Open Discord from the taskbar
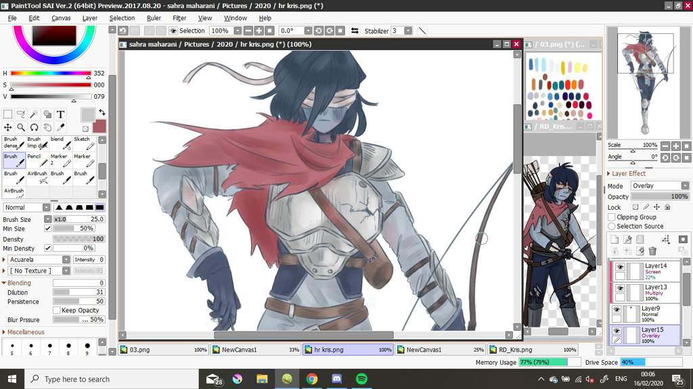693x389 pixels. click(337, 379)
